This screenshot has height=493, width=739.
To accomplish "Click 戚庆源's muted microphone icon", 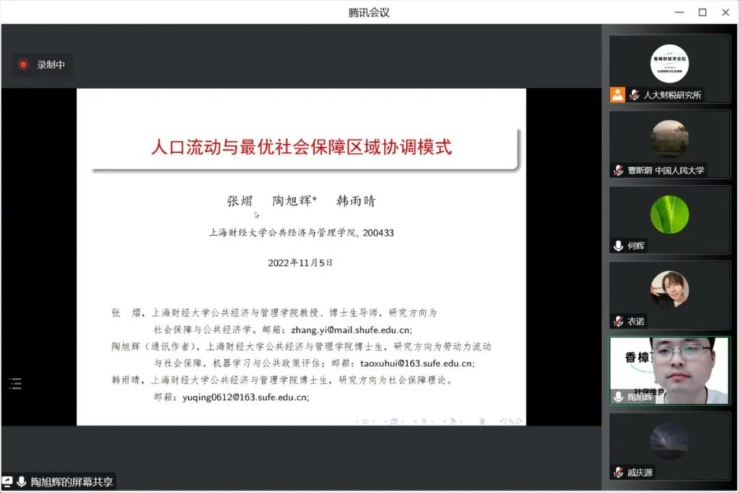I will 618,472.
